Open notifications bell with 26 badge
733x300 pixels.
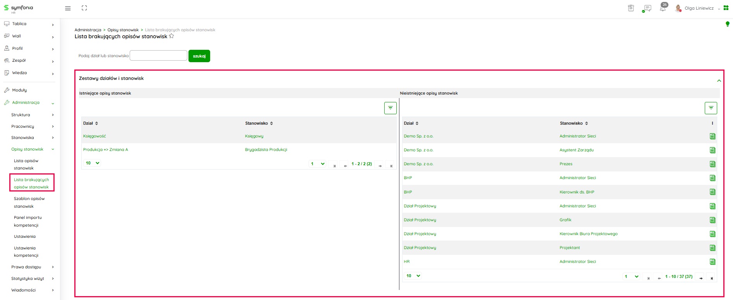[663, 8]
